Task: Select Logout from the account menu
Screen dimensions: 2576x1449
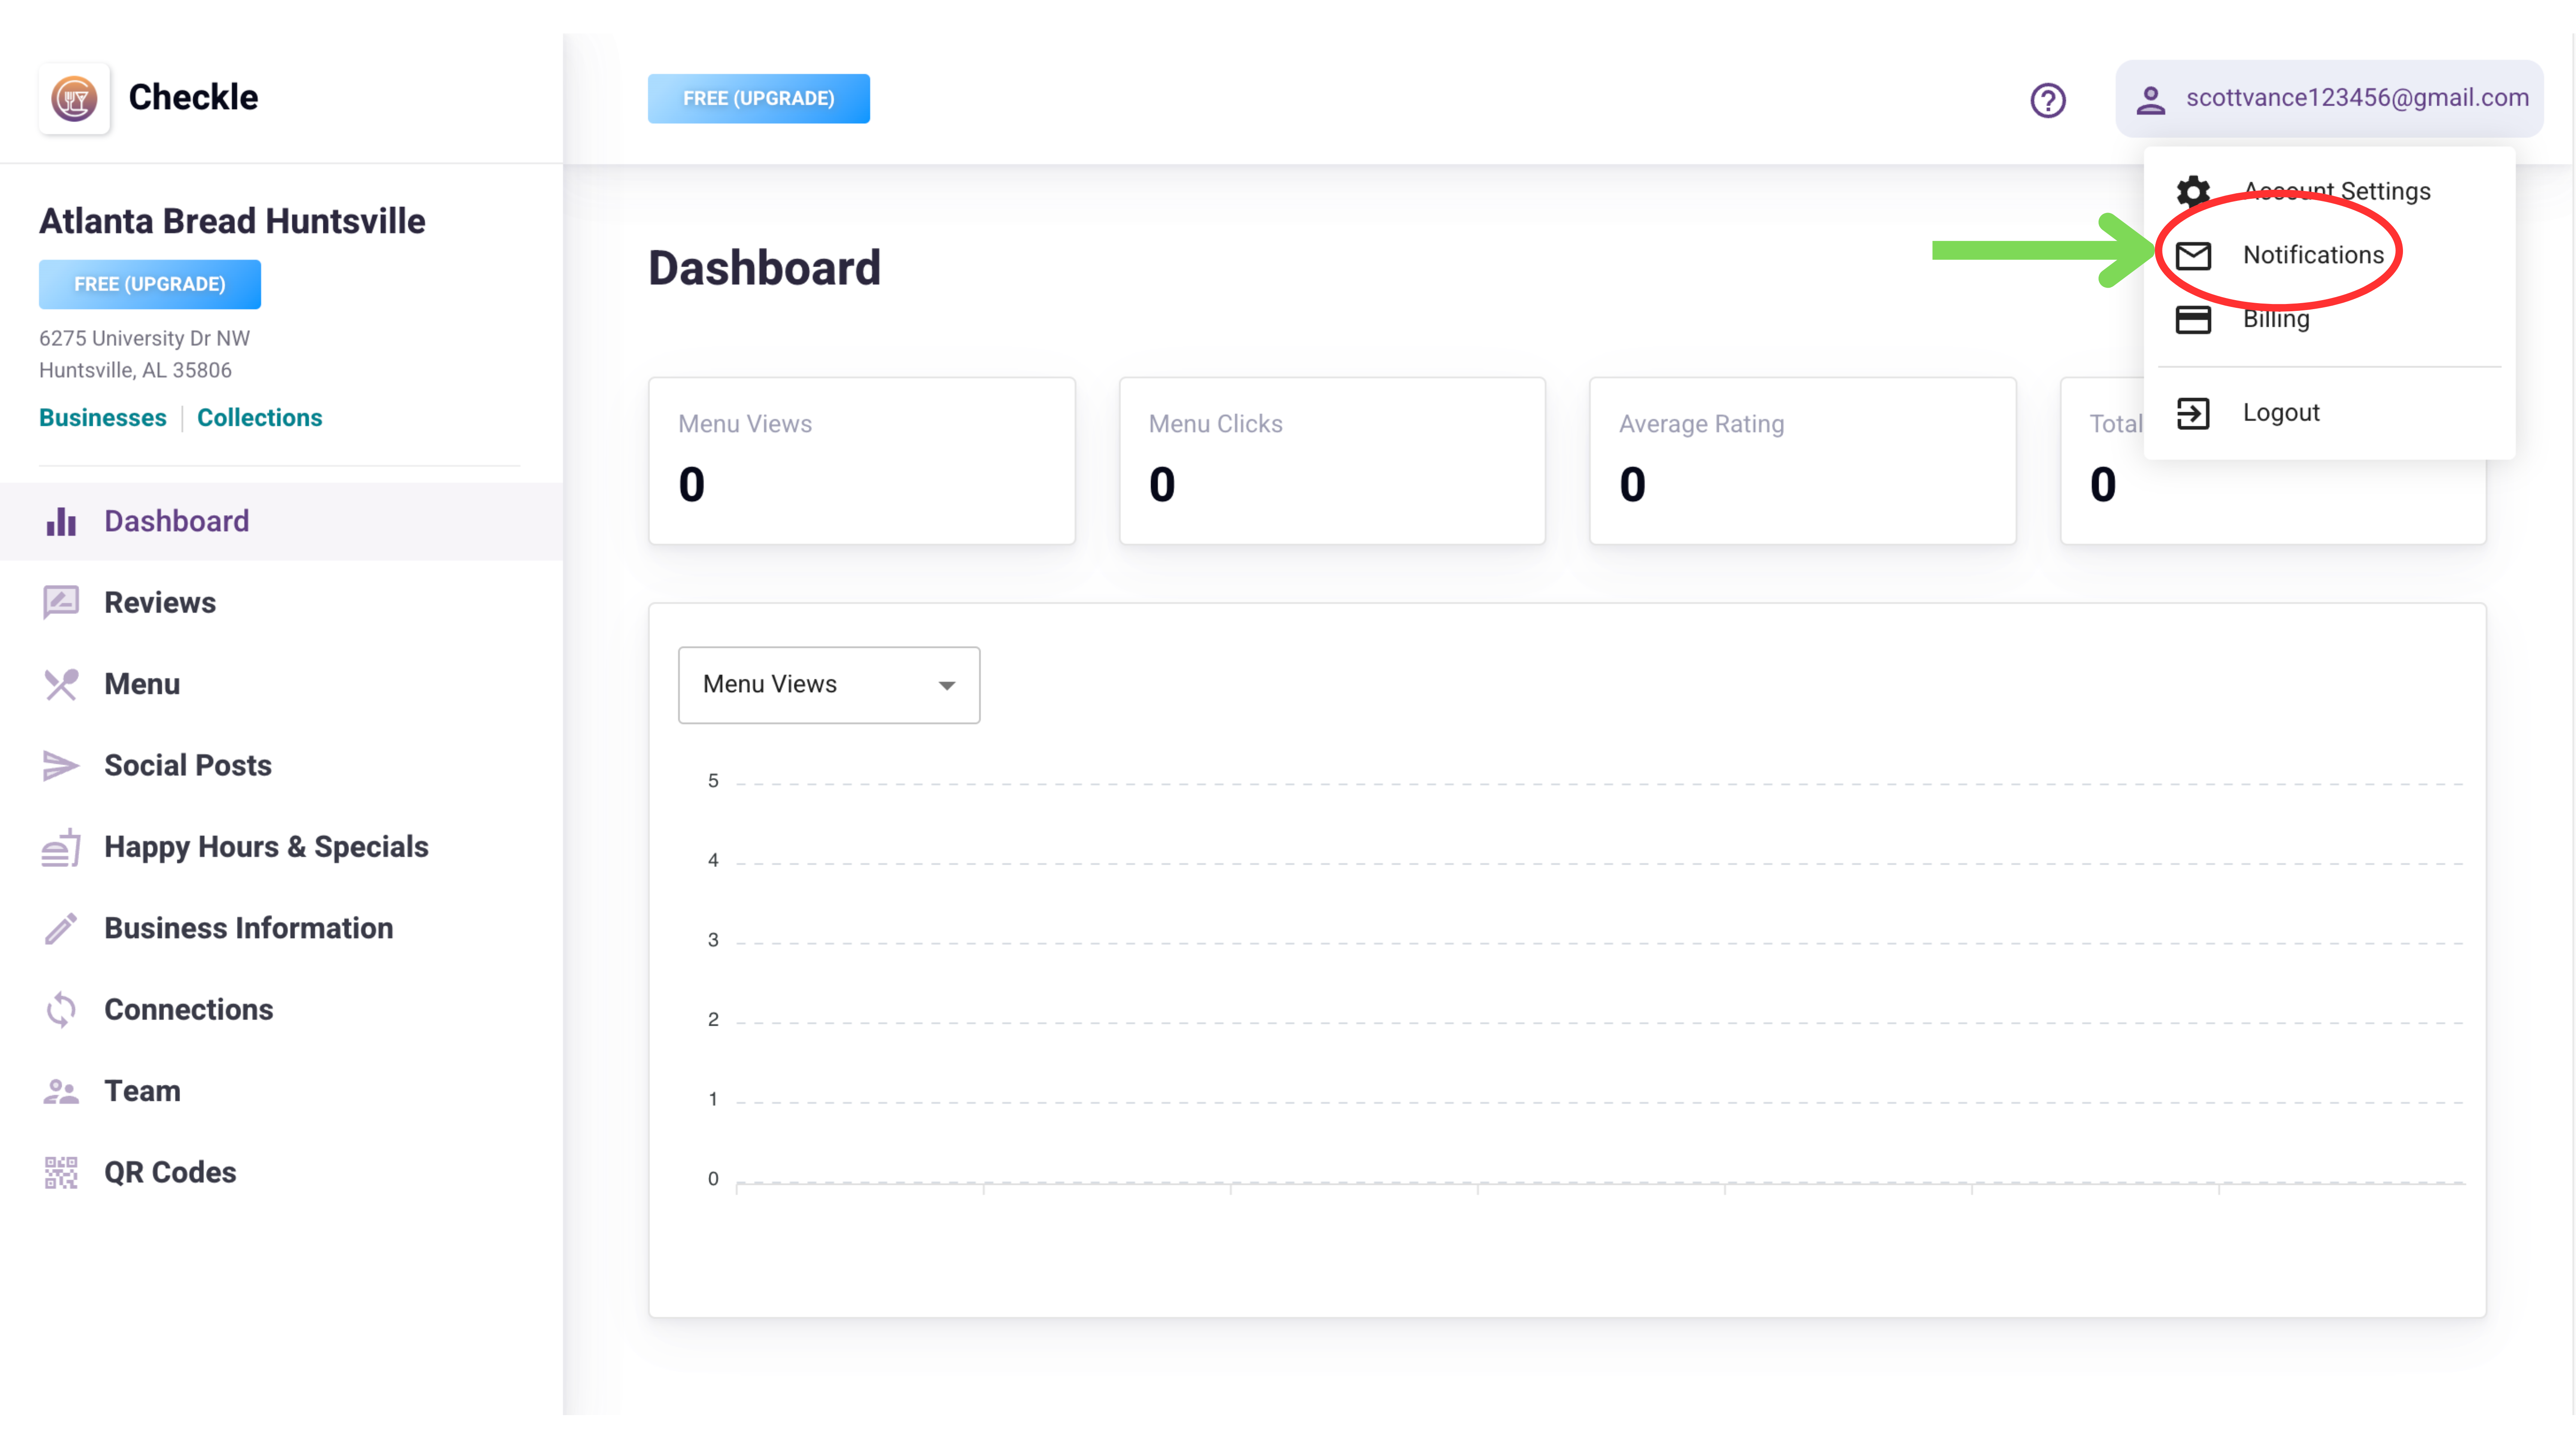Action: (2329, 413)
